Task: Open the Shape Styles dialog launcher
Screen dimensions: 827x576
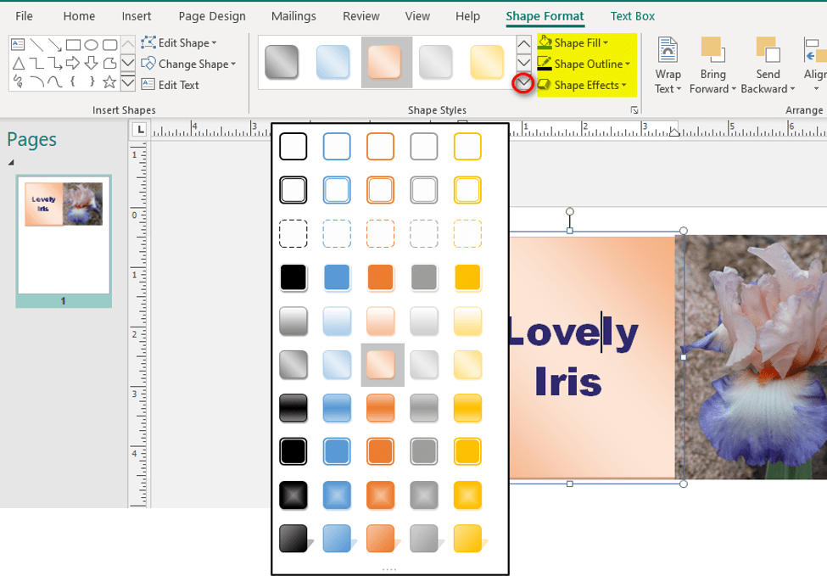Action: click(634, 110)
